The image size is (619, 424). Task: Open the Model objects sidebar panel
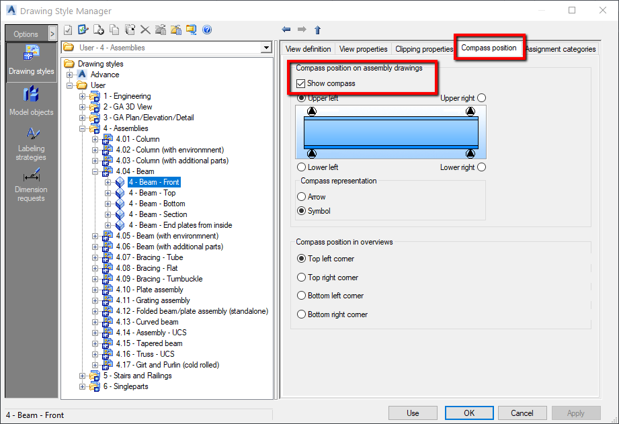pos(31,101)
